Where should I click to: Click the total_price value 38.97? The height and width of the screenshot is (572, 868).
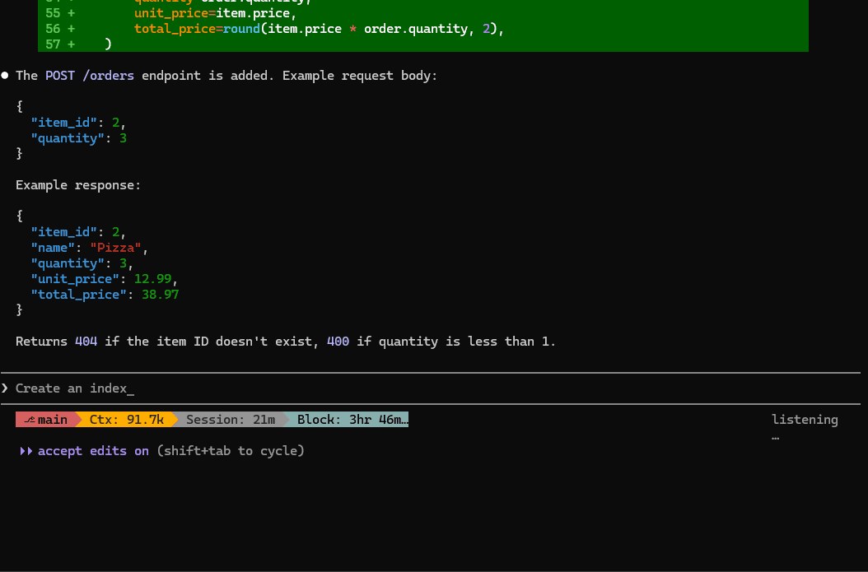coord(160,295)
